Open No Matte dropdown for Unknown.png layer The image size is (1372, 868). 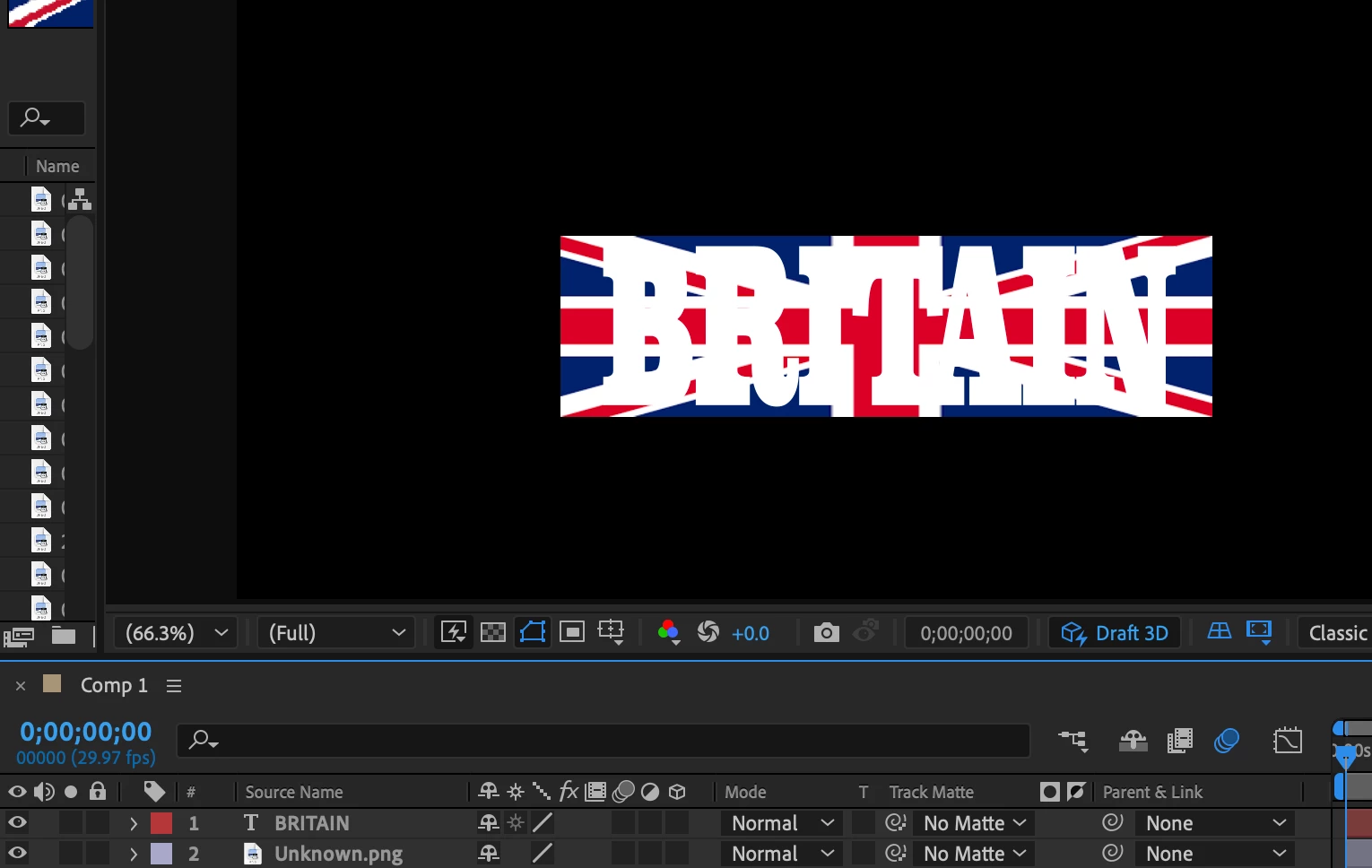click(975, 854)
